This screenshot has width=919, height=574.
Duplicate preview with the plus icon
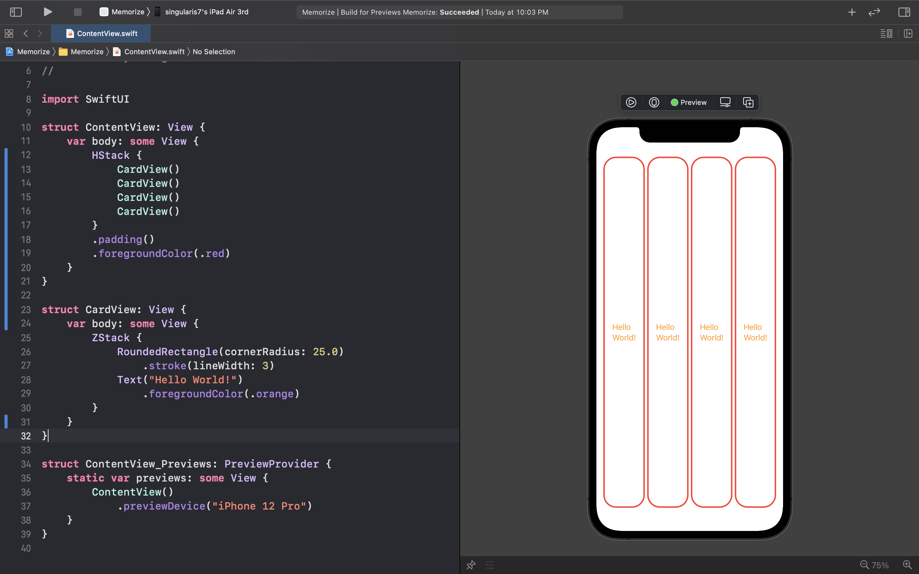coord(748,102)
